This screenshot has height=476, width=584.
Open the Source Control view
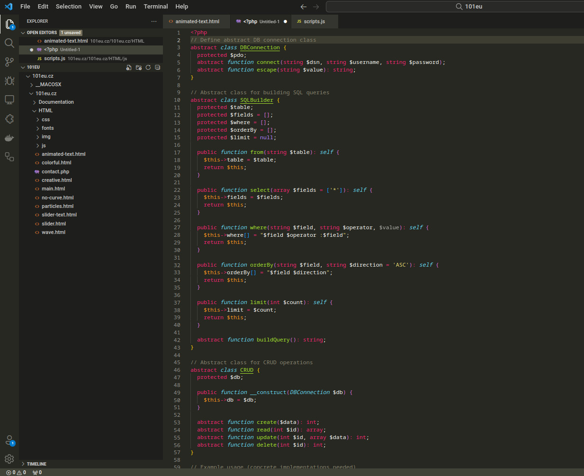point(9,62)
